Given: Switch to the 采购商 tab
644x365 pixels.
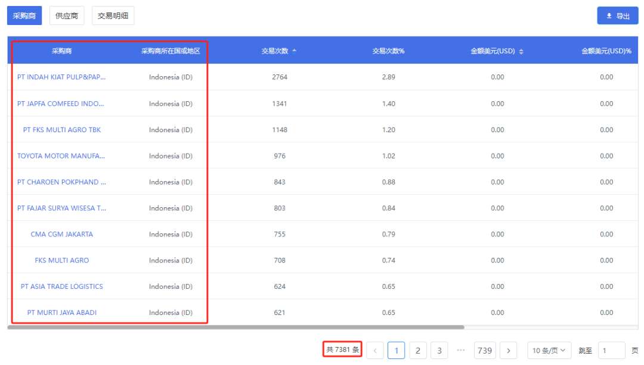Looking at the screenshot, I should [x=24, y=15].
